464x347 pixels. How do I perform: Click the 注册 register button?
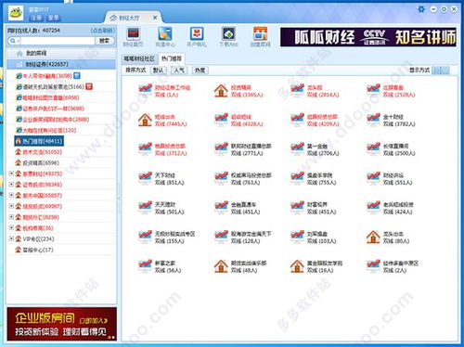(36, 18)
